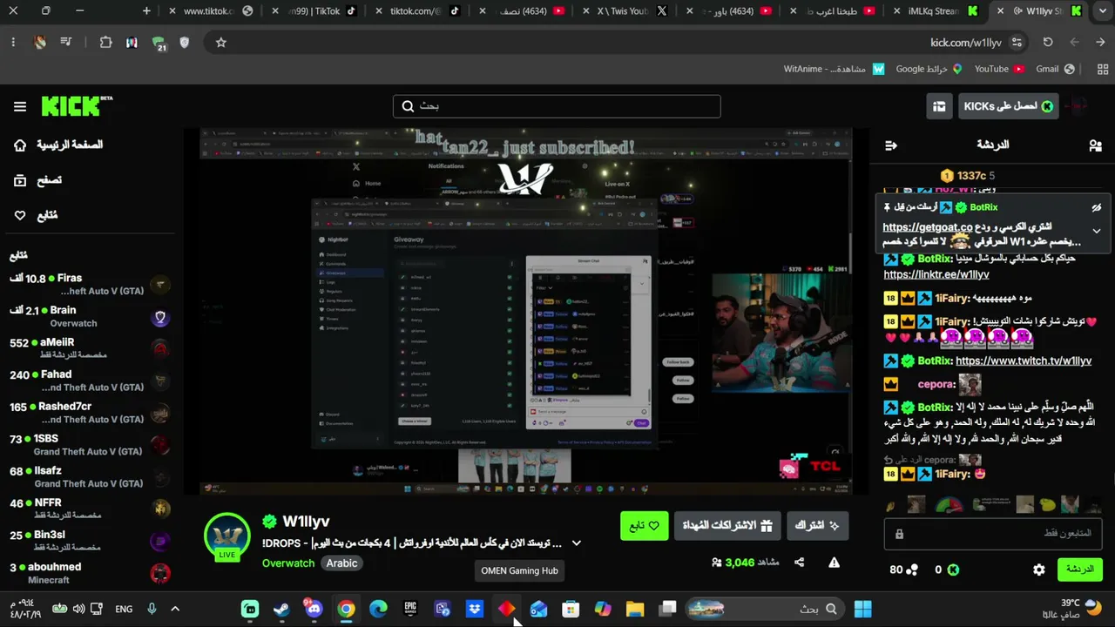Open Dropbox from the taskbar
Screen dimensions: 1115x627
pyautogui.click(x=475, y=609)
